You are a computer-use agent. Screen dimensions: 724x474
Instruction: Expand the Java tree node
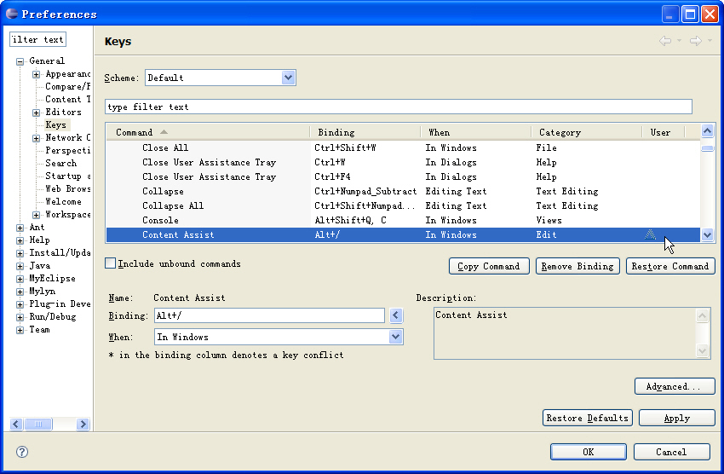(x=20, y=266)
